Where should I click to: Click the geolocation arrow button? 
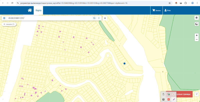[x=197, y=94]
